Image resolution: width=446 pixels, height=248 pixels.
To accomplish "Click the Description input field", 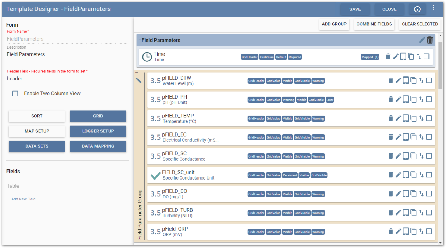I will pyautogui.click(x=68, y=54).
